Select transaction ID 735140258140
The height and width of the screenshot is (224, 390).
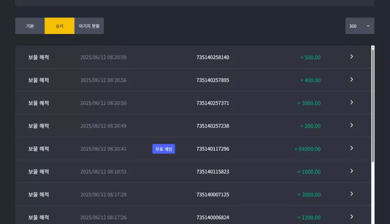[x=212, y=57]
